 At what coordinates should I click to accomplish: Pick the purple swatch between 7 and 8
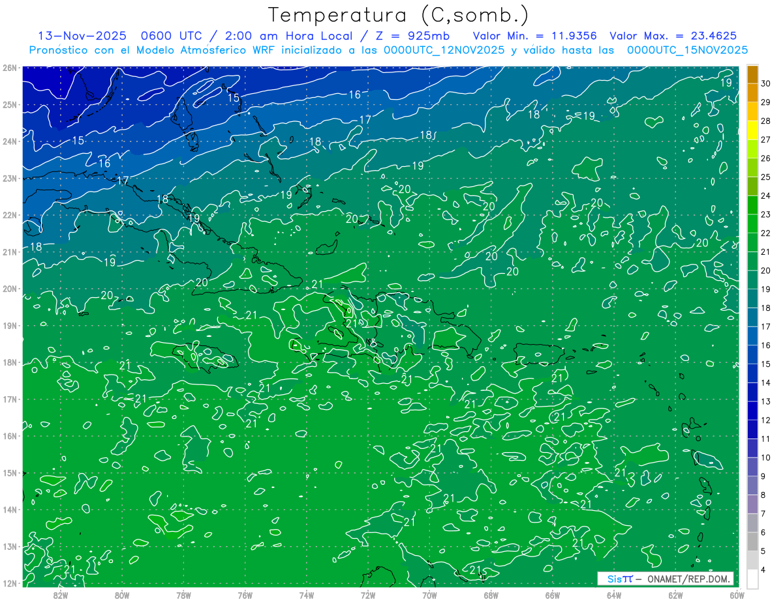point(752,504)
